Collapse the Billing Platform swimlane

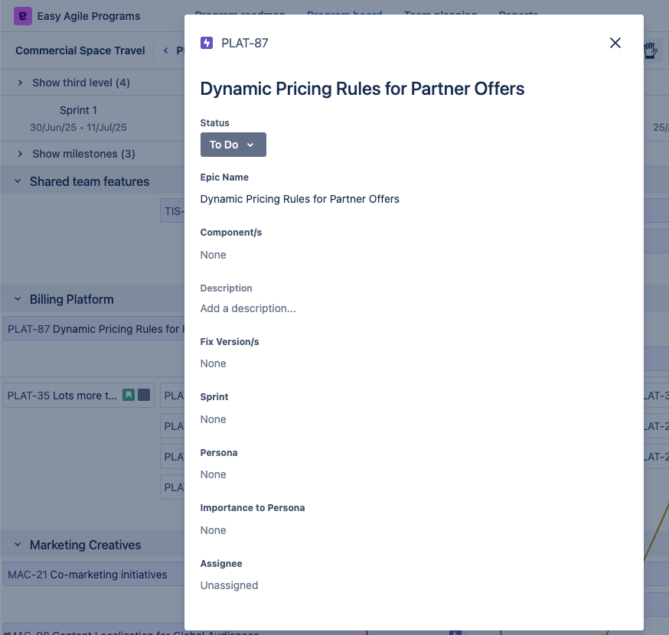click(x=17, y=299)
